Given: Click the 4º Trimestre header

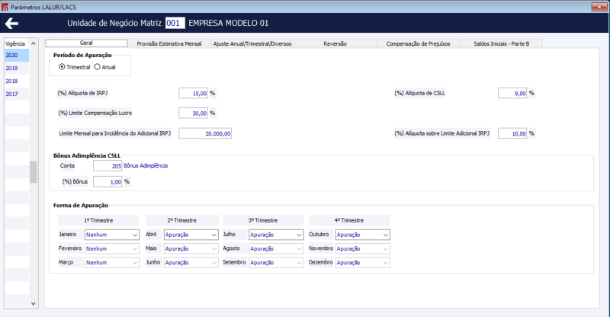Looking at the screenshot, I should tap(349, 220).
